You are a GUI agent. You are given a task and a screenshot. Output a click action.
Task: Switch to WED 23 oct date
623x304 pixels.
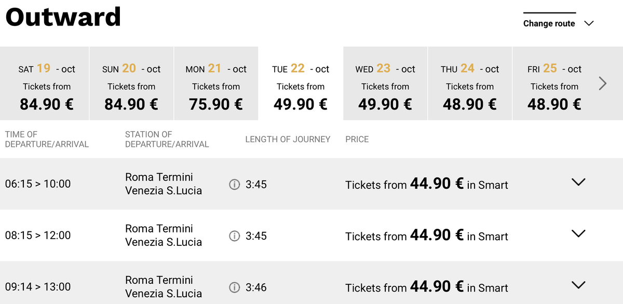click(385, 84)
